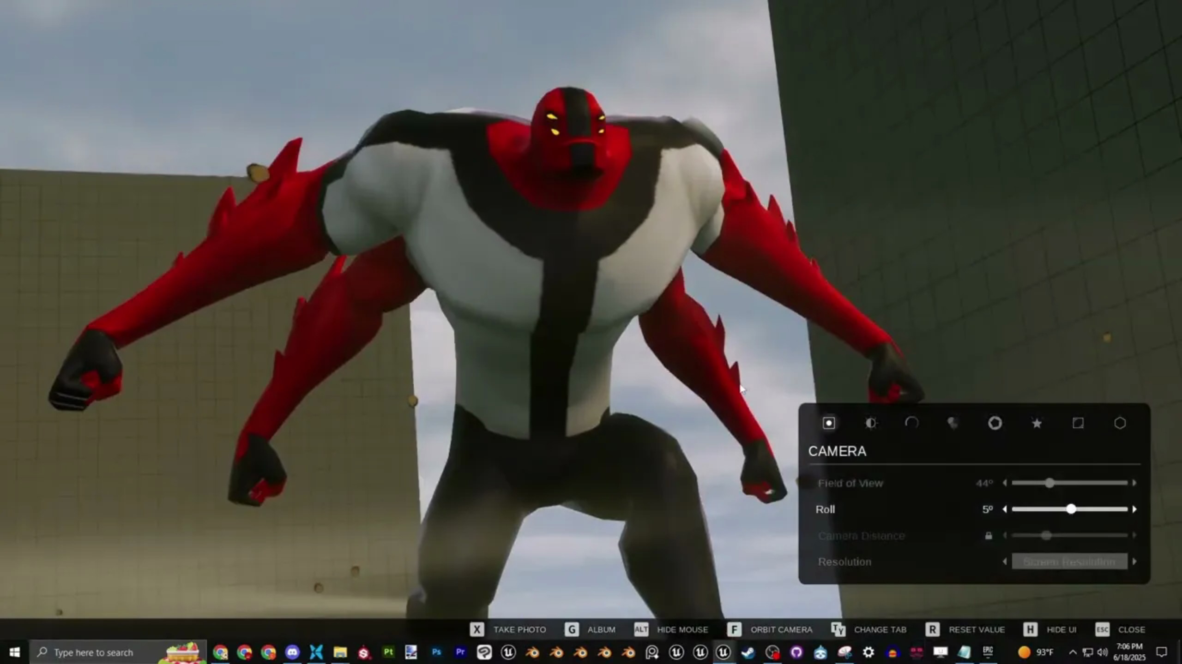Click the 44° Field of View value
Image resolution: width=1182 pixels, height=664 pixels.
point(984,483)
